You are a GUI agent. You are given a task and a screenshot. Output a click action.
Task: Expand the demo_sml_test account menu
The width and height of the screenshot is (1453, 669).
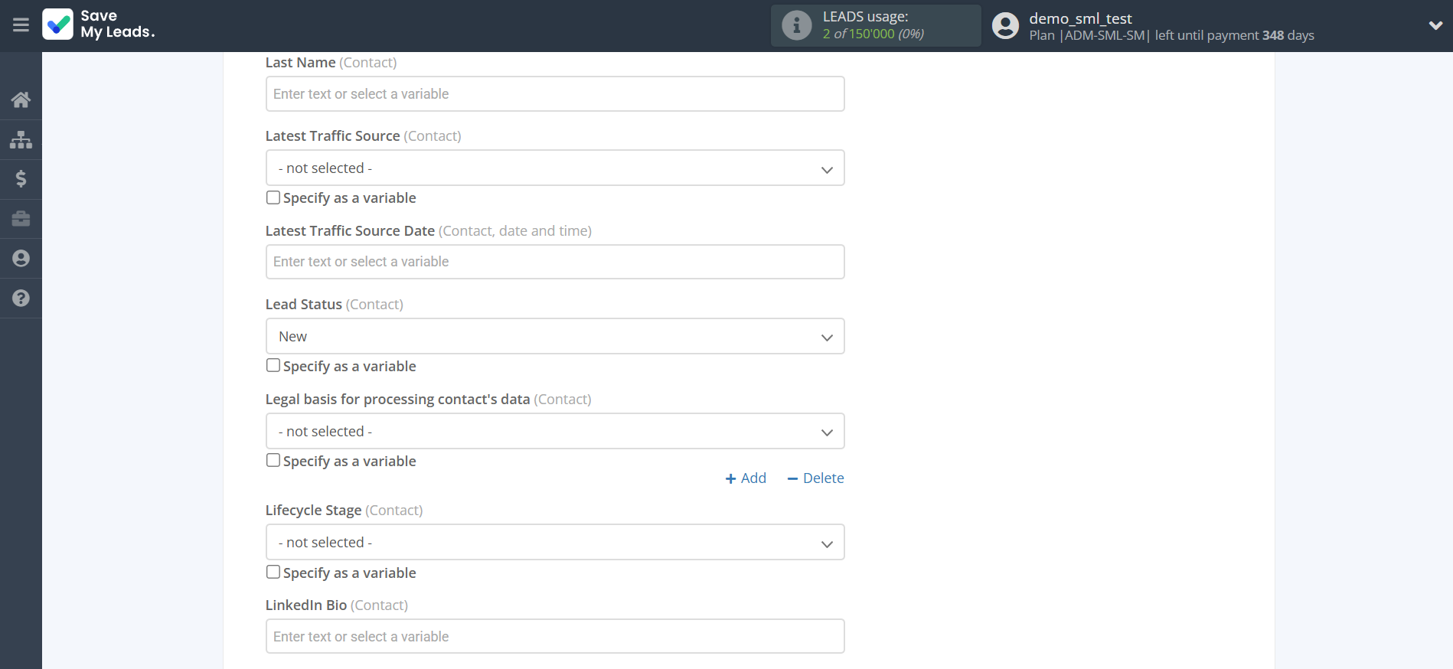tap(1435, 25)
